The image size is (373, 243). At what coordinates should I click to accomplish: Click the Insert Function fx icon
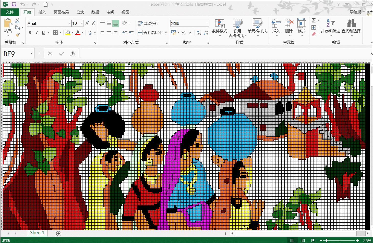[73, 54]
